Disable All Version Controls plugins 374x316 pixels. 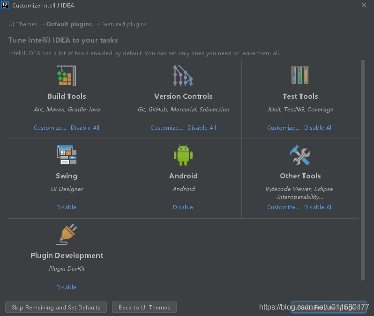click(x=202, y=128)
